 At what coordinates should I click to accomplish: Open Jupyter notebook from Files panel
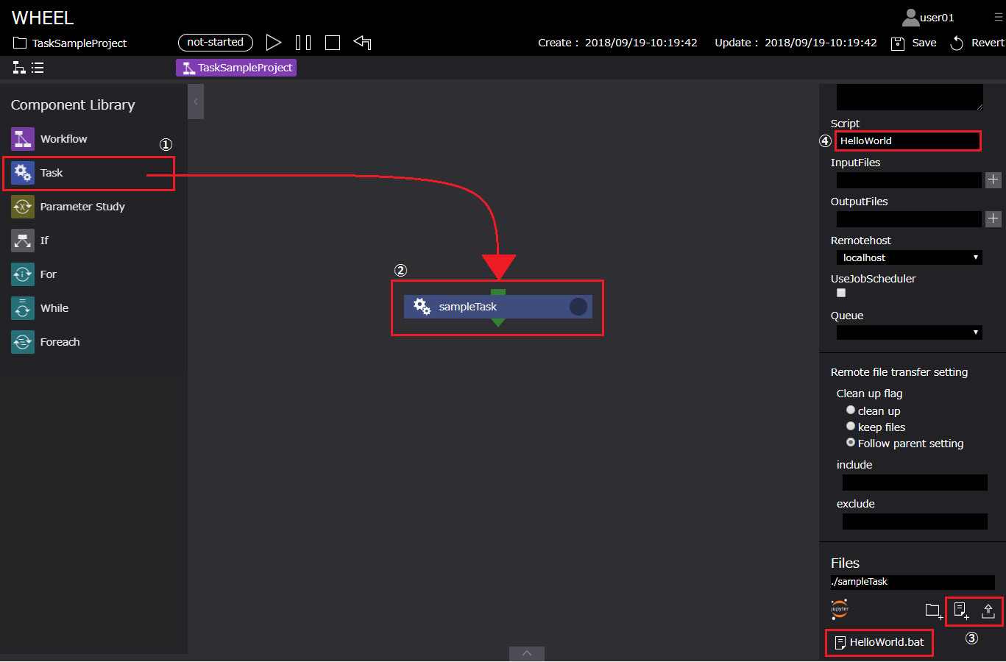coord(840,609)
